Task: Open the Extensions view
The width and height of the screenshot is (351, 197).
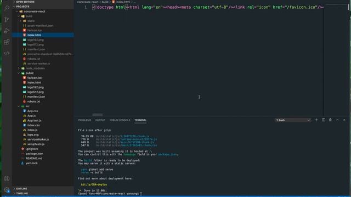Action: 7,42
